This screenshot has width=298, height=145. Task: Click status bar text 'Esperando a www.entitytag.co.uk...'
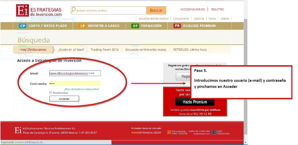point(23,142)
